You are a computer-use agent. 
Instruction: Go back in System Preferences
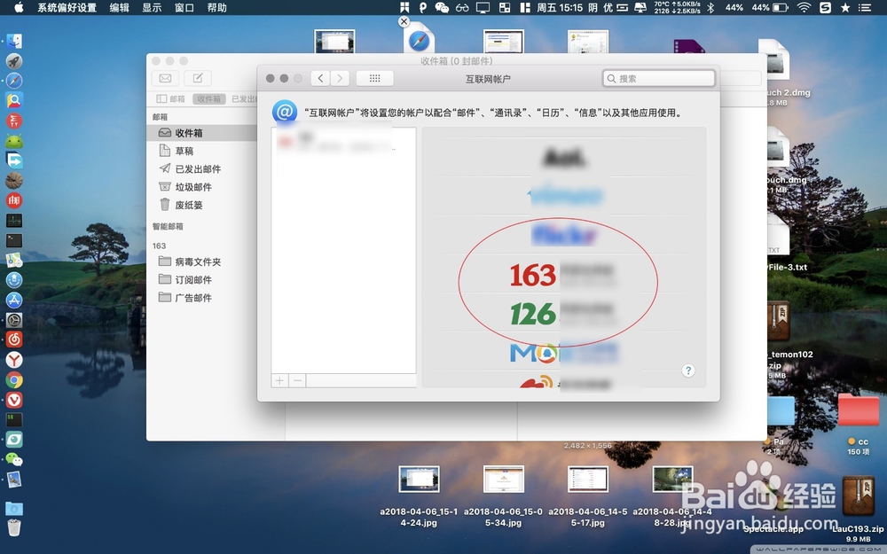[321, 79]
